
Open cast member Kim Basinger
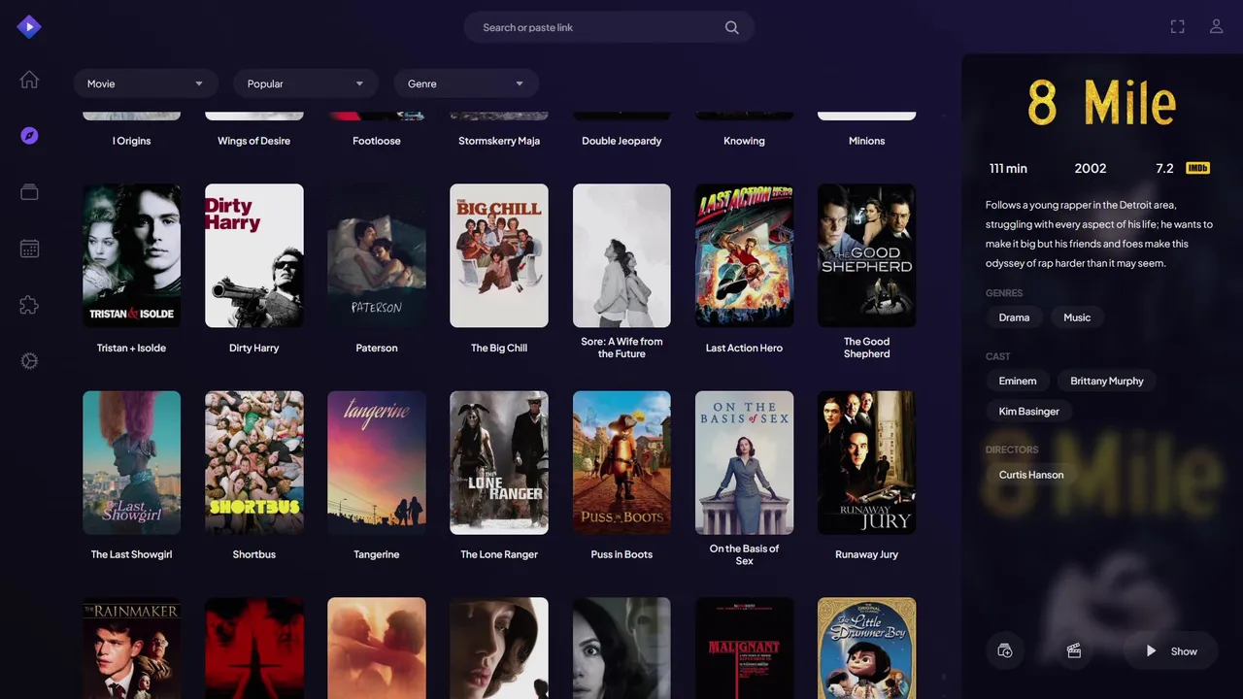click(1029, 412)
